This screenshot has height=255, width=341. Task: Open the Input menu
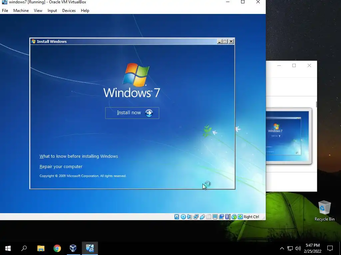(x=52, y=11)
